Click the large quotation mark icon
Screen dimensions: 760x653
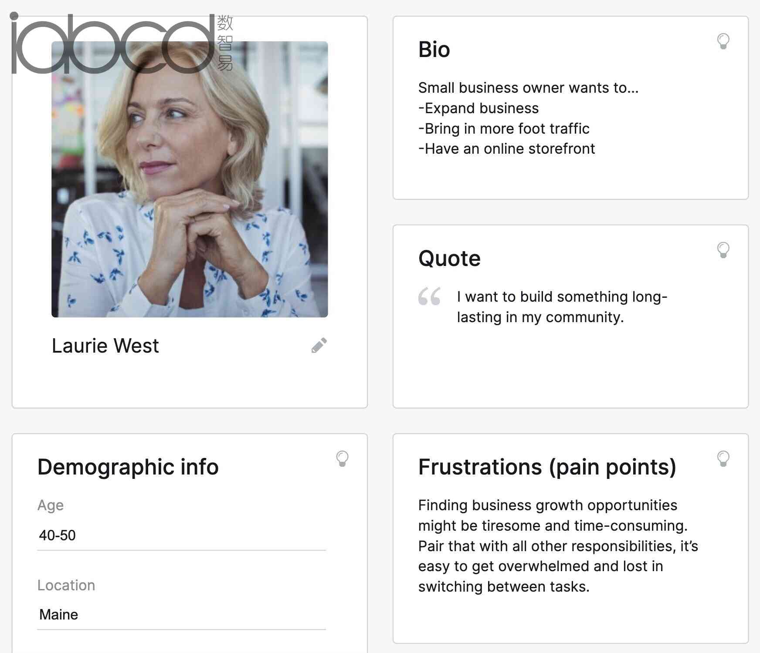(x=429, y=296)
